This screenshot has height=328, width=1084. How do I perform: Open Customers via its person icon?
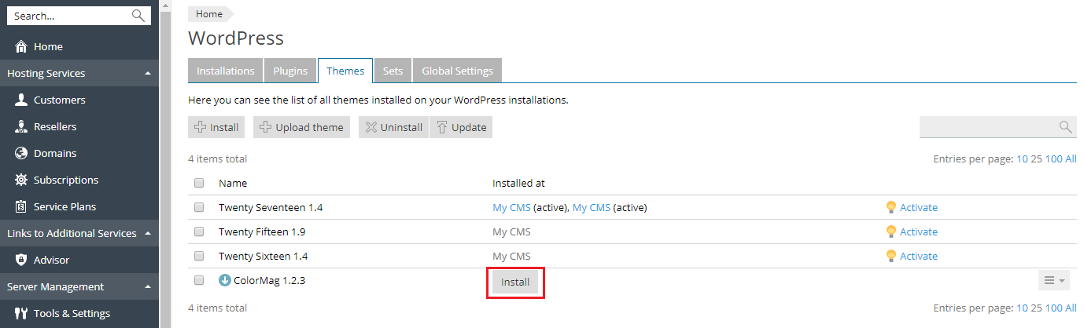21,100
